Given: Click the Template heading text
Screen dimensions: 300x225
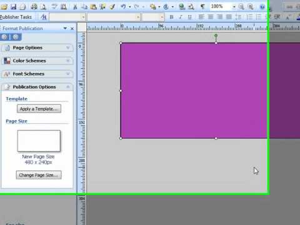Looking at the screenshot, I should click(x=17, y=99).
